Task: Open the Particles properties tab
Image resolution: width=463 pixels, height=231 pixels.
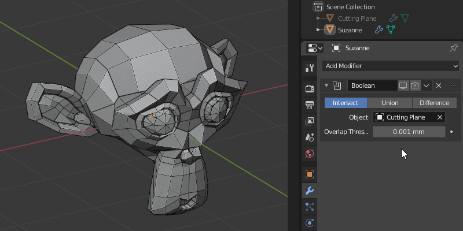Action: tap(310, 207)
